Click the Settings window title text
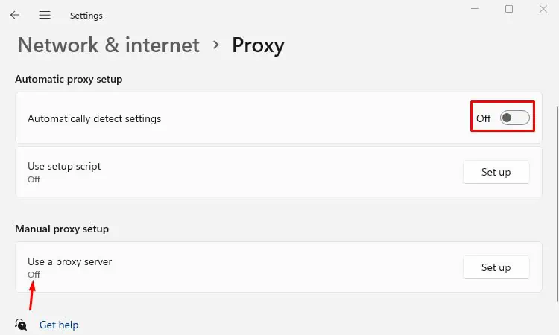The height and width of the screenshot is (335, 559). click(86, 15)
